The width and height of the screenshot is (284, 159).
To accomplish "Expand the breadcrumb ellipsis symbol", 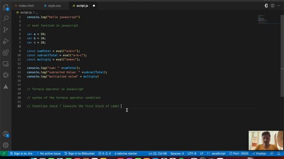I will [37, 13].
